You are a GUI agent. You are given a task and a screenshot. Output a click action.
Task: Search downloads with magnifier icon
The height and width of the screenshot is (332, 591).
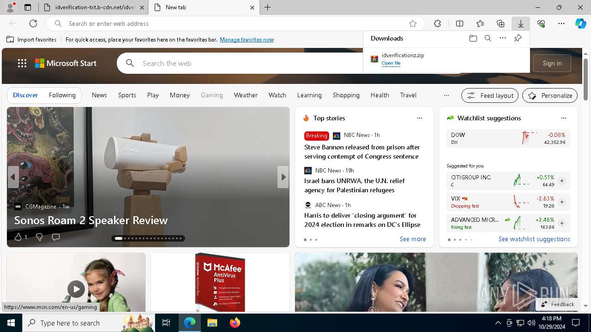click(x=488, y=38)
